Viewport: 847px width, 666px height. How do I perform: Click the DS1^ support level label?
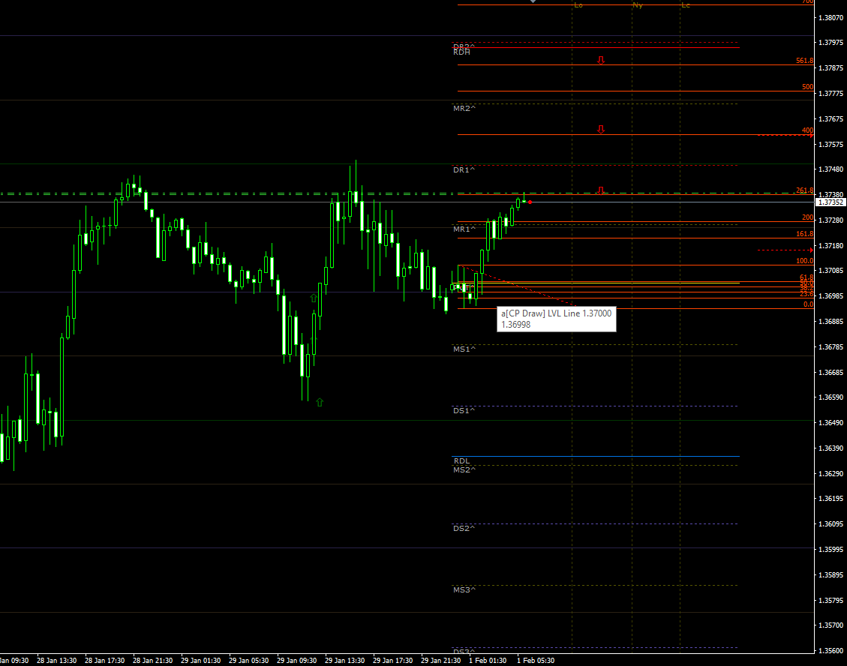click(464, 411)
